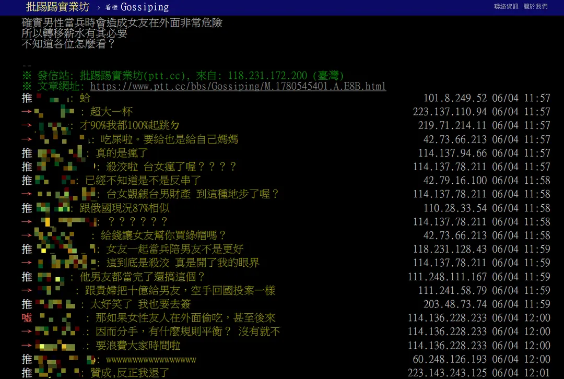This screenshot has height=379, width=564.
Task: Click the IP address 114.137.94.66
Action: 452,153
